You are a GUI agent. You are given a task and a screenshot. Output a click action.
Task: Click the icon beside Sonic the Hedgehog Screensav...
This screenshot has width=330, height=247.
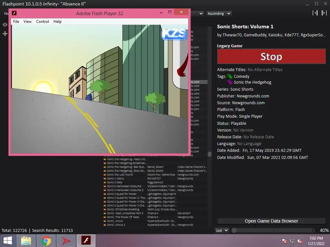(x=105, y=163)
